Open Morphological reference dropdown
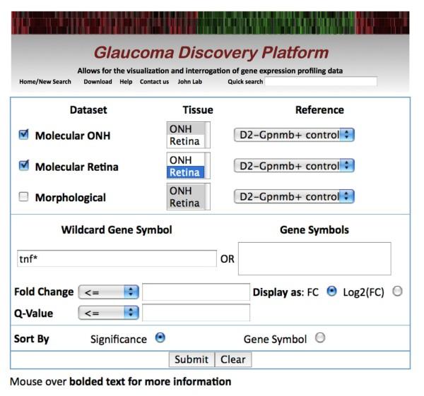424x396 pixels. point(293,197)
